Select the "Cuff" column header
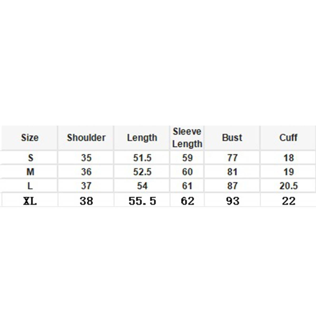The width and height of the screenshot is (316, 316). pos(288,137)
